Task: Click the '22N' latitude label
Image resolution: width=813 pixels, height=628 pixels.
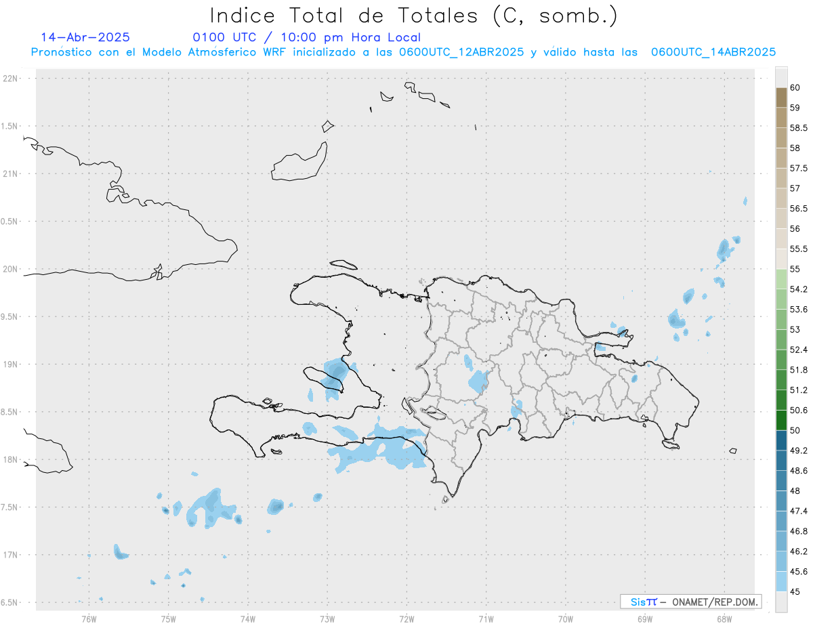Action: (x=10, y=79)
